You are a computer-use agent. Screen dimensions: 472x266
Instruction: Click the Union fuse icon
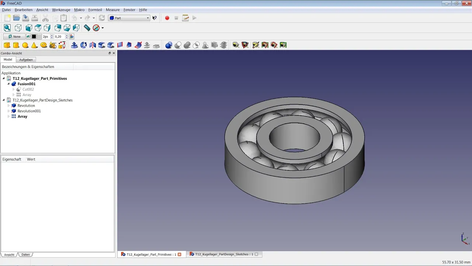pyautogui.click(x=187, y=45)
